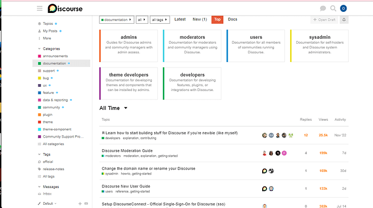Click the 'contributing' tag on Learn how topic
Viewport: 373px width, 208px height.
pos(148,138)
